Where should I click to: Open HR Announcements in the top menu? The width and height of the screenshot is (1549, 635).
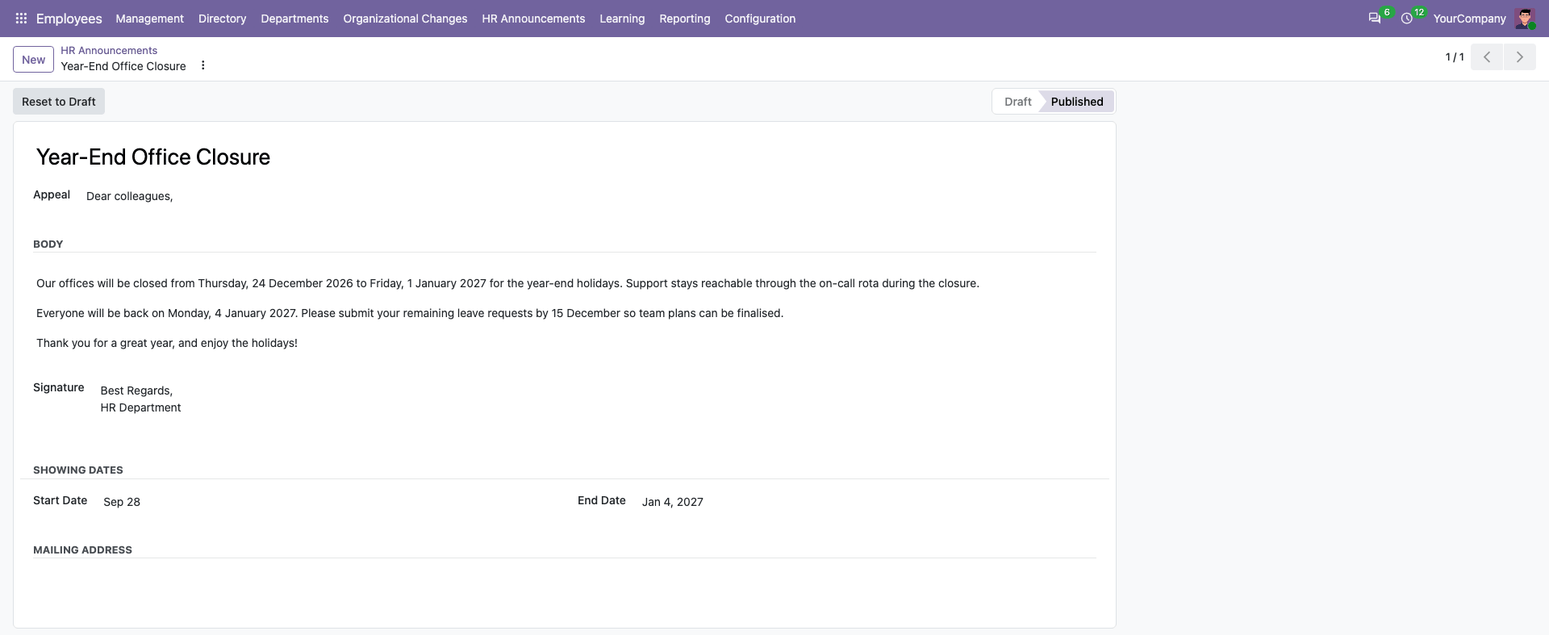(533, 19)
